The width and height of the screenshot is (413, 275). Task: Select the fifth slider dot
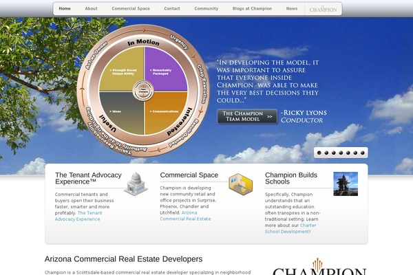[x=348, y=153]
